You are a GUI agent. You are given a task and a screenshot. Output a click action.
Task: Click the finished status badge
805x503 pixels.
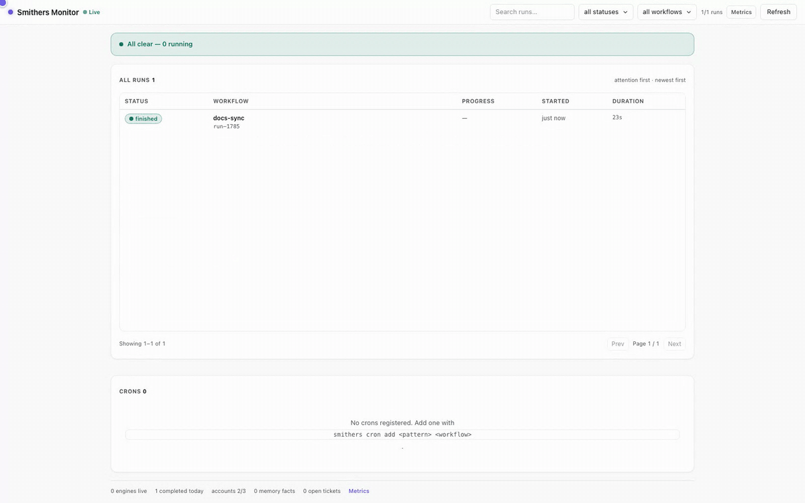tap(144, 119)
